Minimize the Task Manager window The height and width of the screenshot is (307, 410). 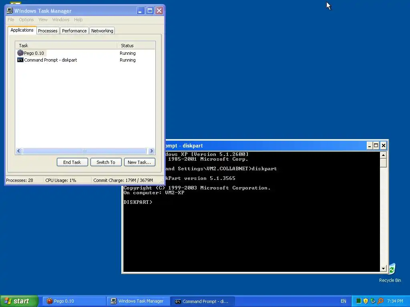[x=141, y=11]
